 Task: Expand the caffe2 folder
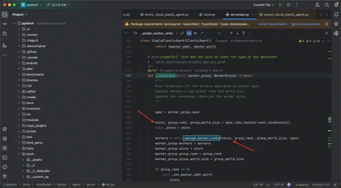(x=19, y=92)
